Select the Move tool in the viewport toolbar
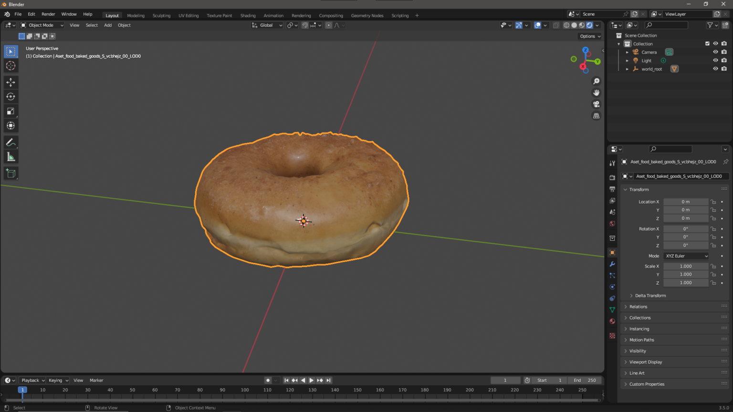 [x=10, y=82]
